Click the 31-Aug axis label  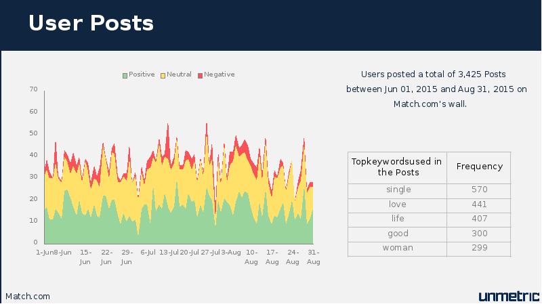(313, 257)
